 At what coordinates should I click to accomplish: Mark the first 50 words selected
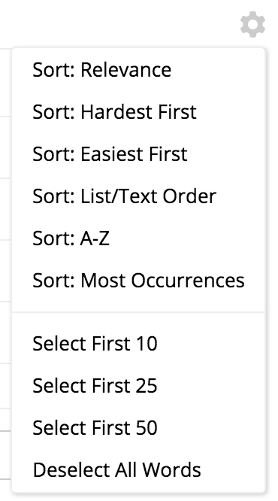point(138,428)
